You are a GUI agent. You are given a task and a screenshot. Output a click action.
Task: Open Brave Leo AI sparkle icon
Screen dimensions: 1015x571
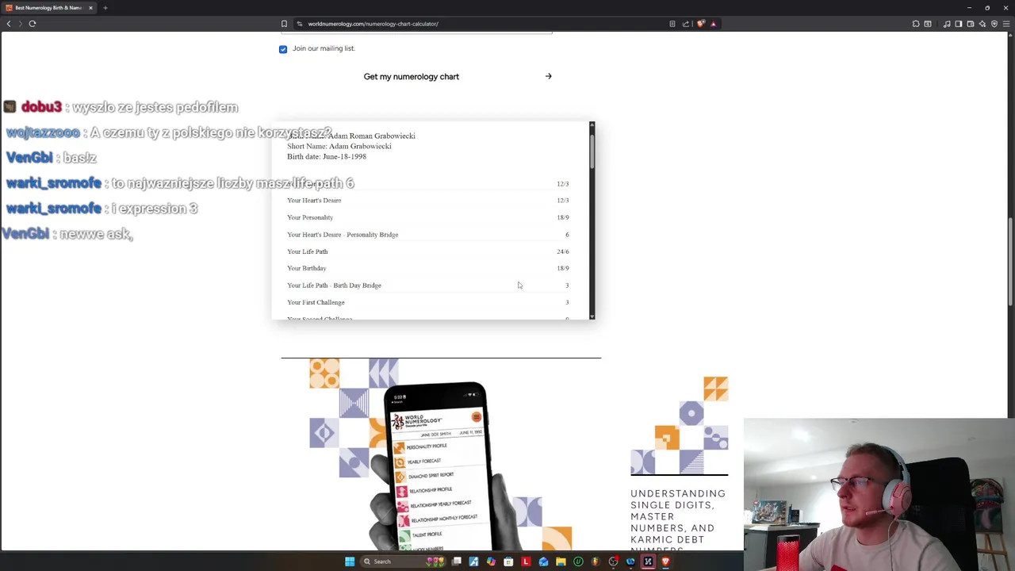click(982, 24)
